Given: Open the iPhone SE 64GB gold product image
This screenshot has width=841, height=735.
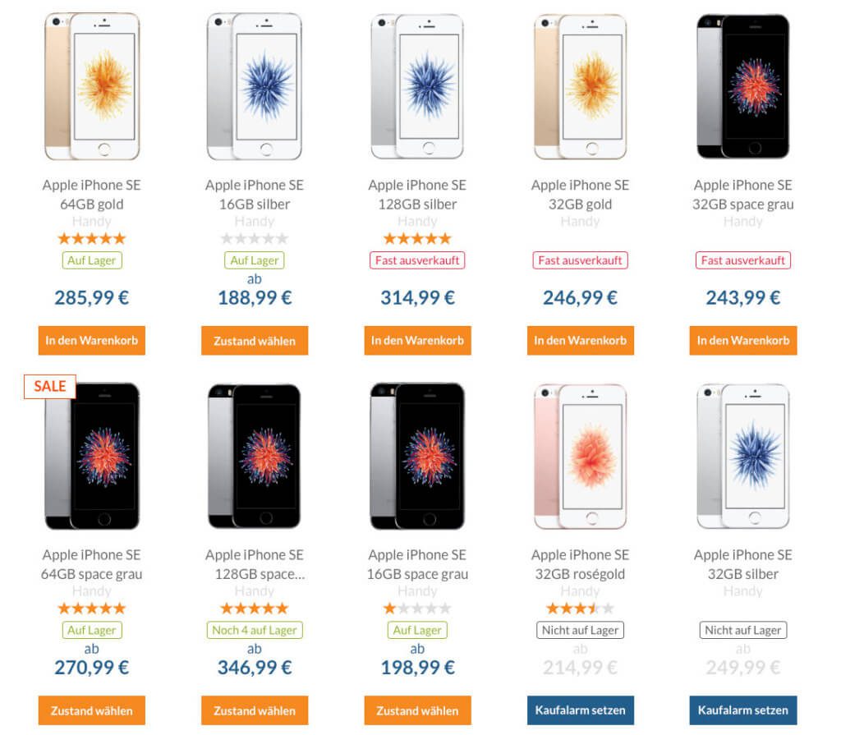Looking at the screenshot, I should tap(92, 86).
